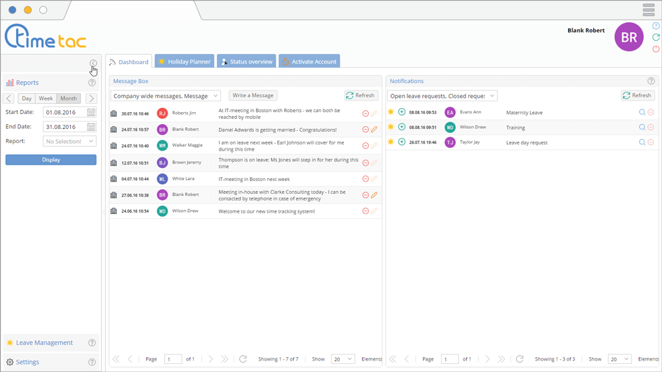Open help for the Notifications panel
Viewport: 662px width, 372px height.
coord(651,81)
